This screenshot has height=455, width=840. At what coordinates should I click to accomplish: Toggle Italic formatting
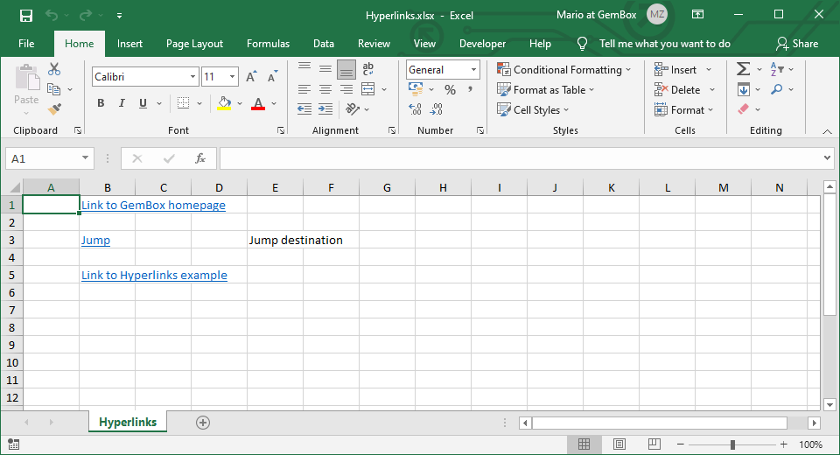click(122, 103)
